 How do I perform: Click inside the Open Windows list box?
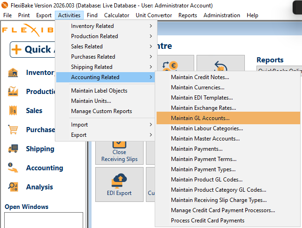44,220
